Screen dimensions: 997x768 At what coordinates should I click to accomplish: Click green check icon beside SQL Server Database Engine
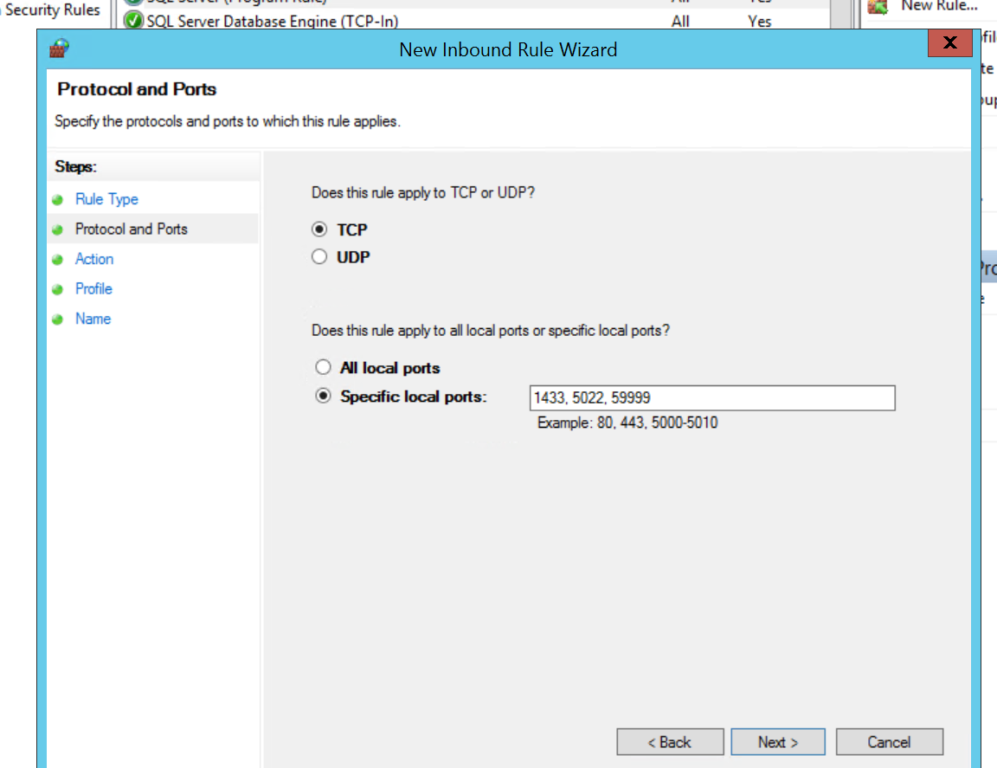point(133,21)
